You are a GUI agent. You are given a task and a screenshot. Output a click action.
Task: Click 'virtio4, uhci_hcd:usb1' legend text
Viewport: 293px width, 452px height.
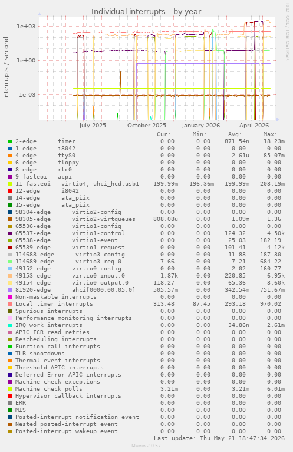100,184
